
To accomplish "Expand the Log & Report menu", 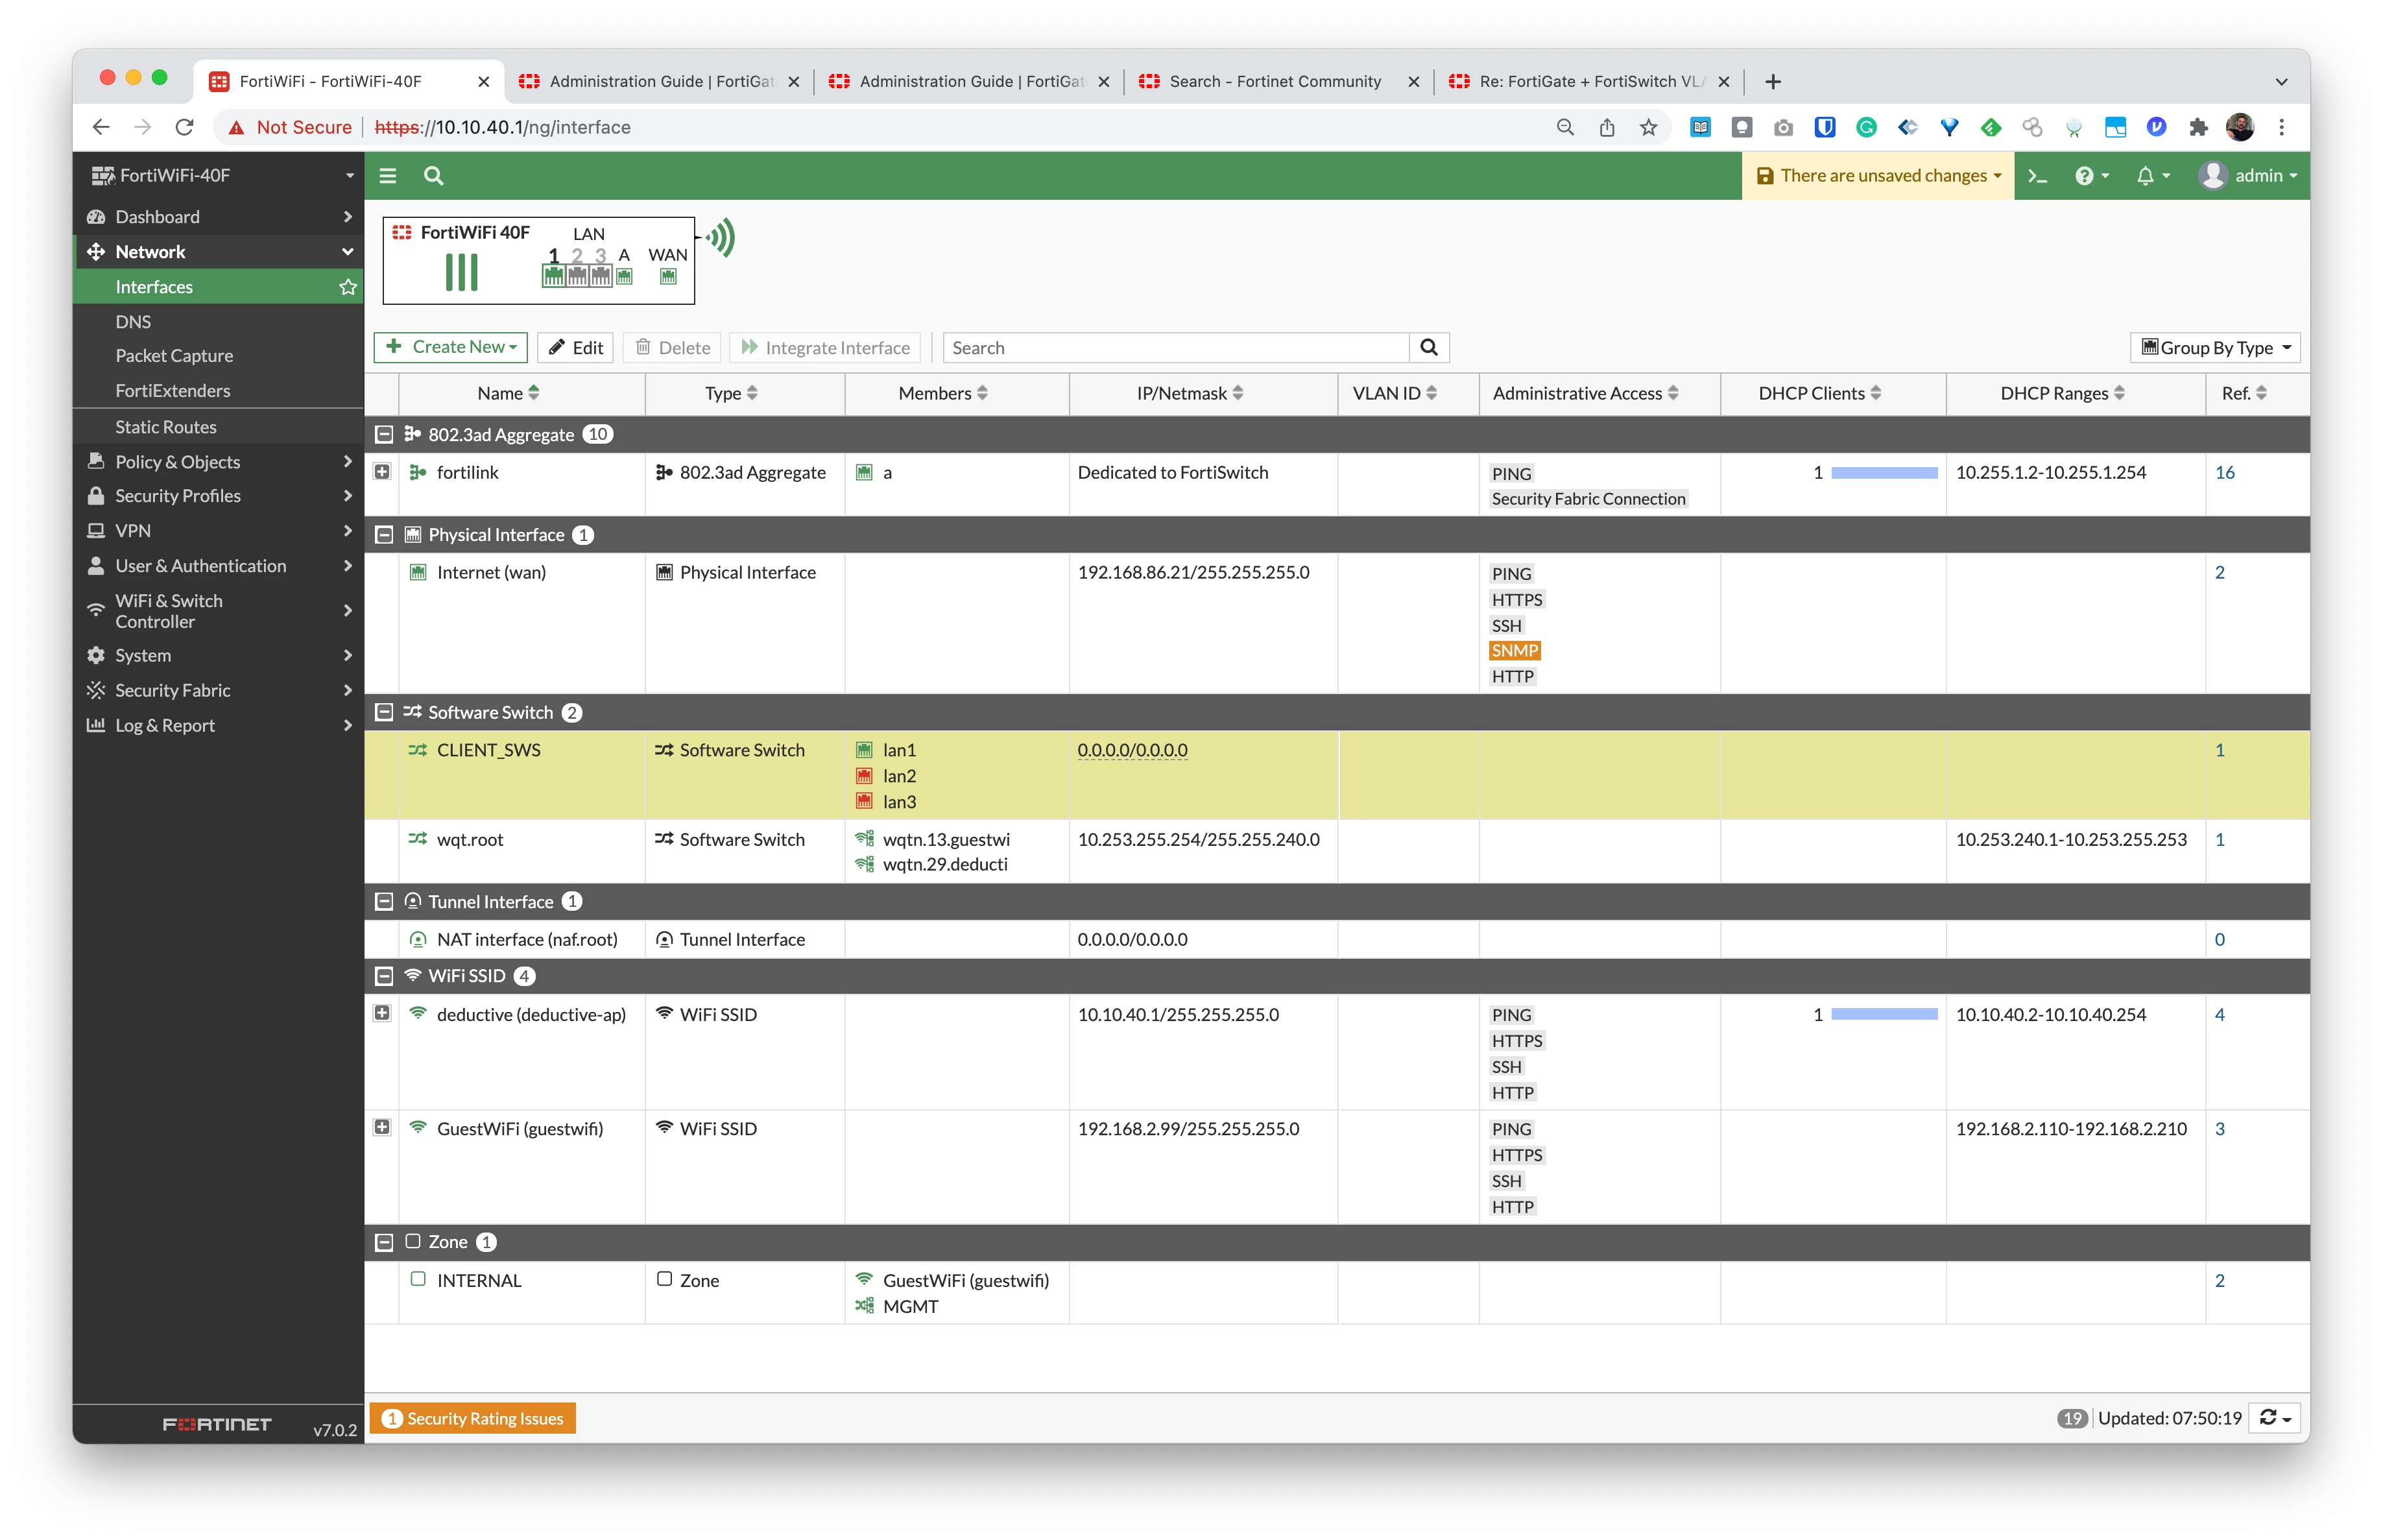I will tap(218, 725).
